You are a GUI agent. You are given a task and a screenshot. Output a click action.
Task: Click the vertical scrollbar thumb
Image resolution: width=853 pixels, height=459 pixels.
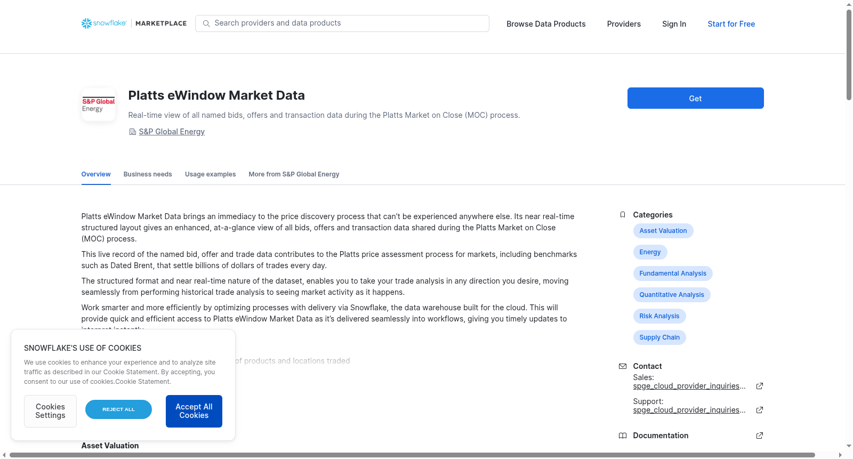tap(849, 54)
